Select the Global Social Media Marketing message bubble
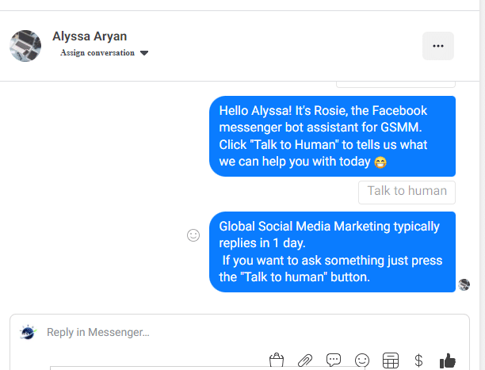485x370 pixels. 332,252
